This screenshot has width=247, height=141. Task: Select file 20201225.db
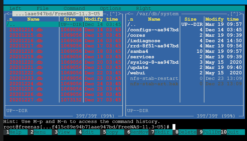point(64,89)
